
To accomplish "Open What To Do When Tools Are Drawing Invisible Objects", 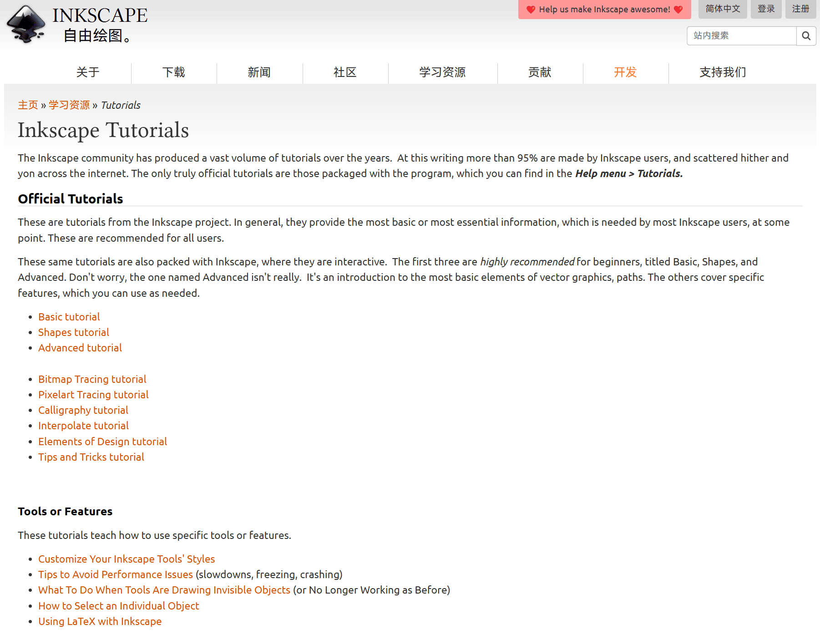I will tap(164, 590).
